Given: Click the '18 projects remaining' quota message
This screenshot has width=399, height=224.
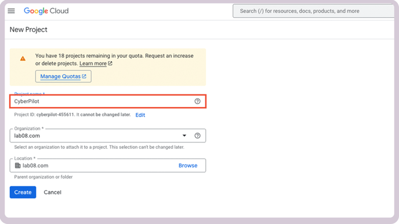Looking at the screenshot, I should pyautogui.click(x=114, y=60).
